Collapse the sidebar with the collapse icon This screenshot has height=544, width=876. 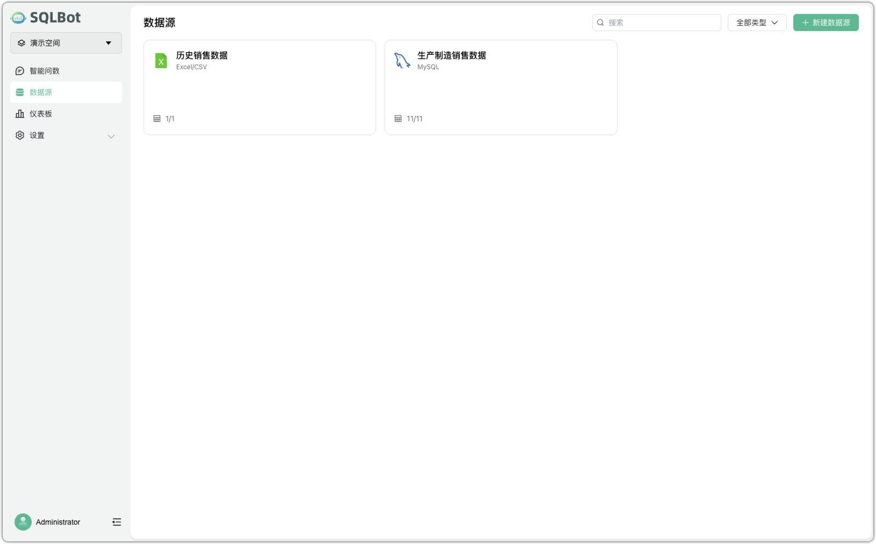(117, 521)
